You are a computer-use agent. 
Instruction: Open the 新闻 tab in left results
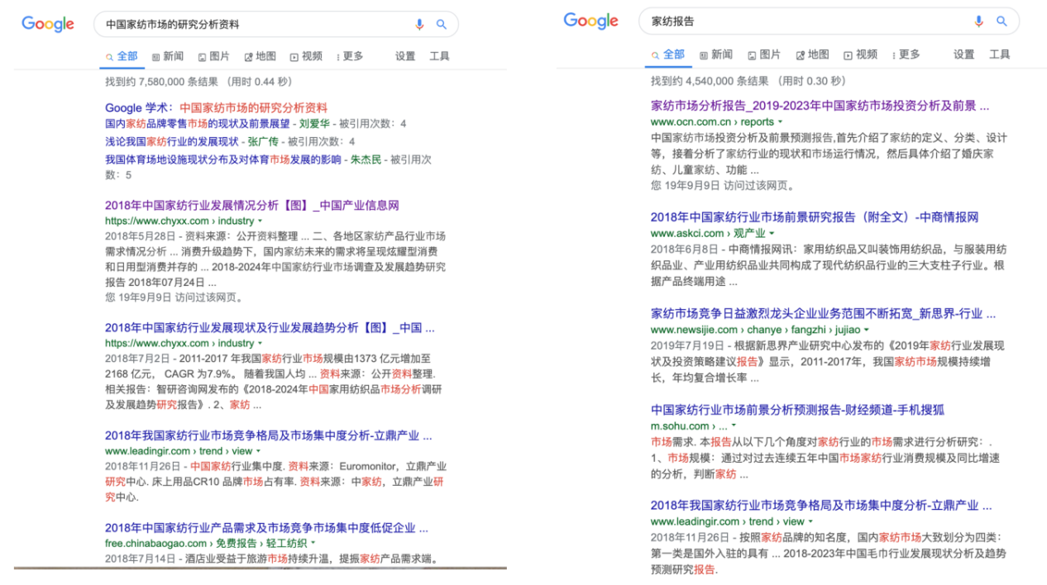tap(168, 56)
